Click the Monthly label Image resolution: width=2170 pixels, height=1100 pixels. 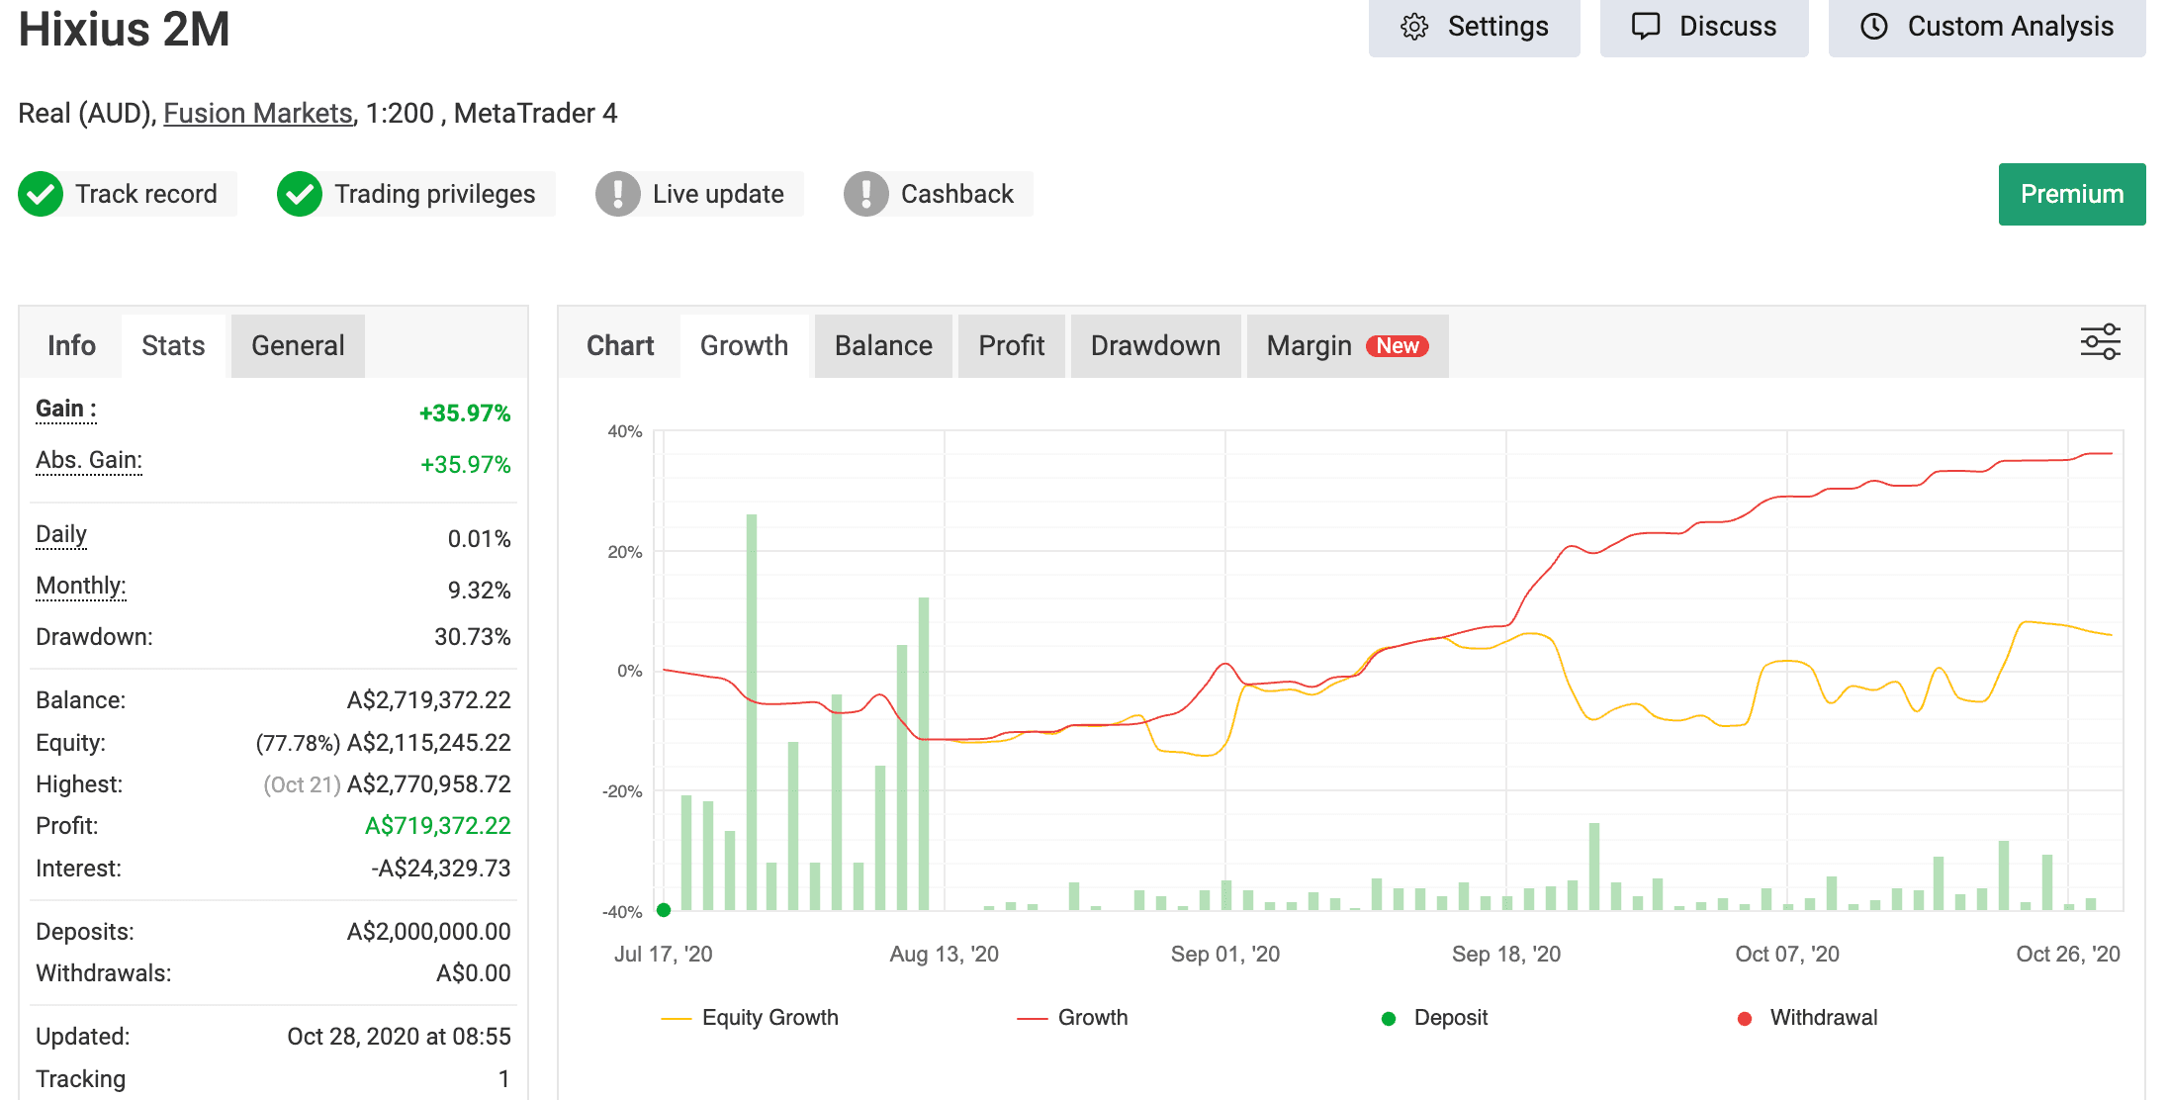[x=81, y=586]
